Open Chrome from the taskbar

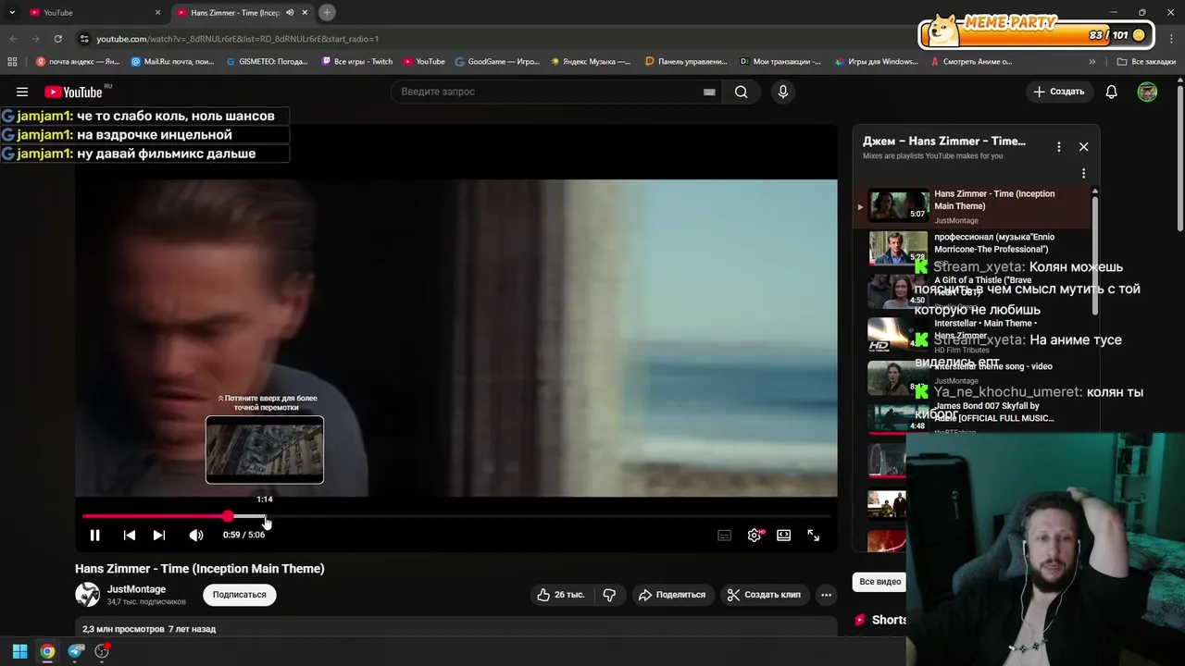(47, 651)
